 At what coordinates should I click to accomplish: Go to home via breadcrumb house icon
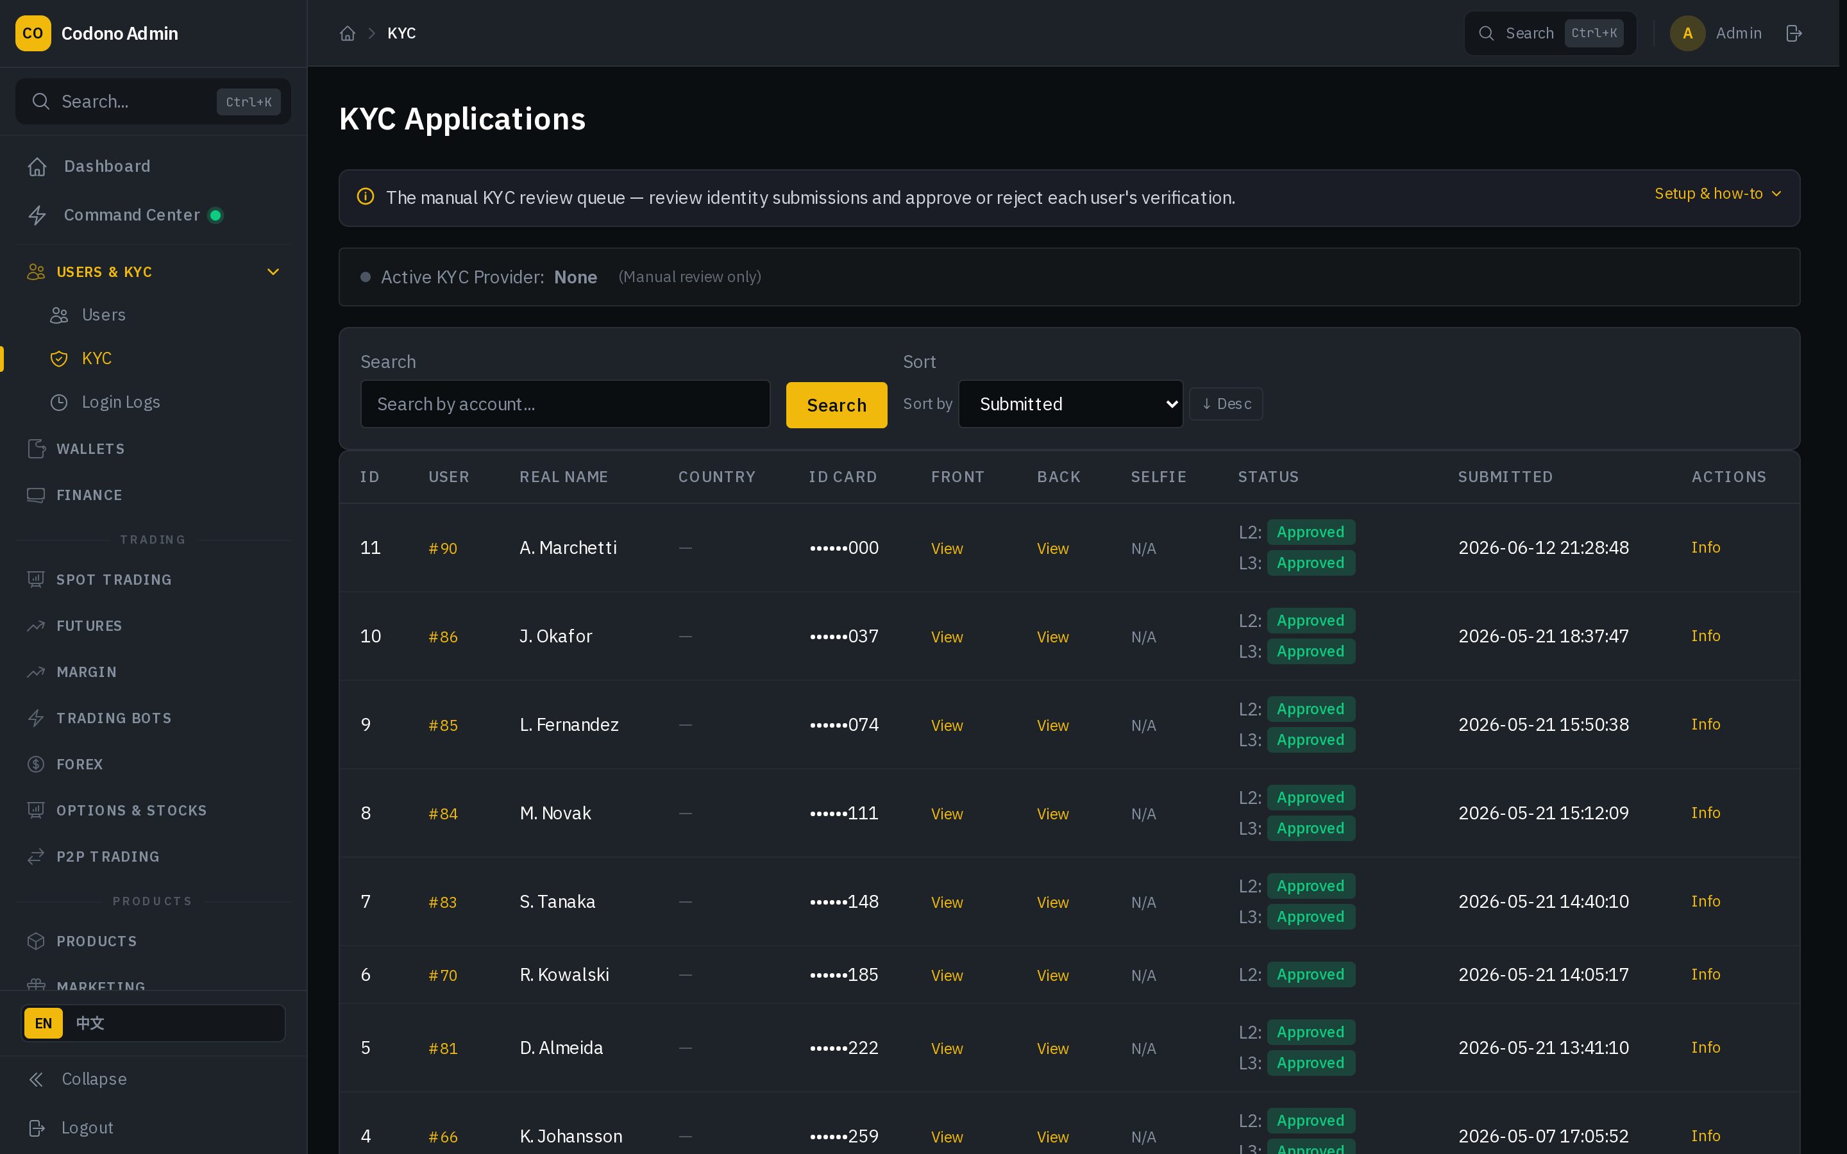coord(347,33)
